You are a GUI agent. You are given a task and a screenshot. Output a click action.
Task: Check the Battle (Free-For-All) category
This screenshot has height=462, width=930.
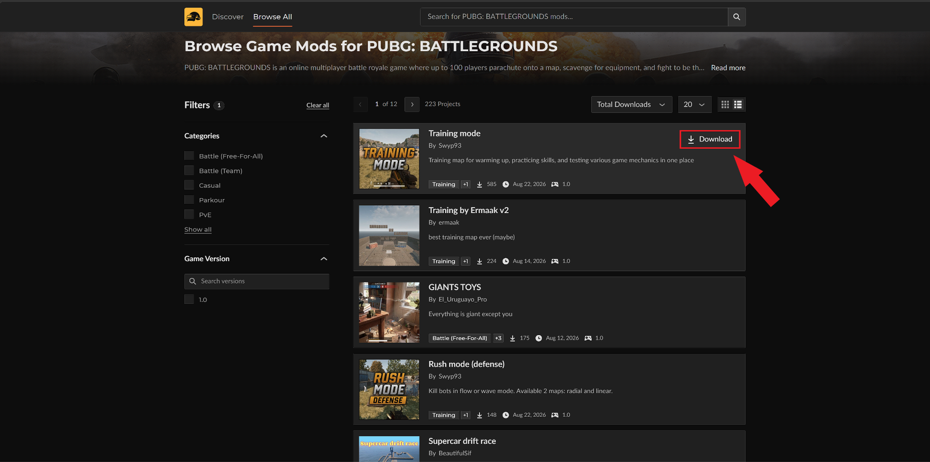(189, 156)
